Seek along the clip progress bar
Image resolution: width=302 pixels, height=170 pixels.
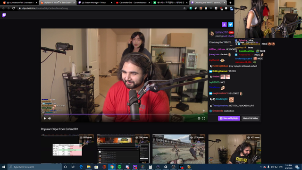click(x=124, y=114)
